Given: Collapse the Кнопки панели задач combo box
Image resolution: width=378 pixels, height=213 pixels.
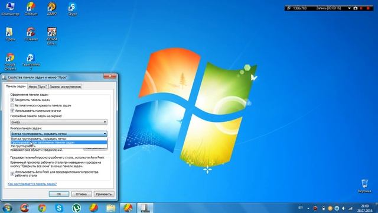Looking at the screenshot, I should [59, 134].
